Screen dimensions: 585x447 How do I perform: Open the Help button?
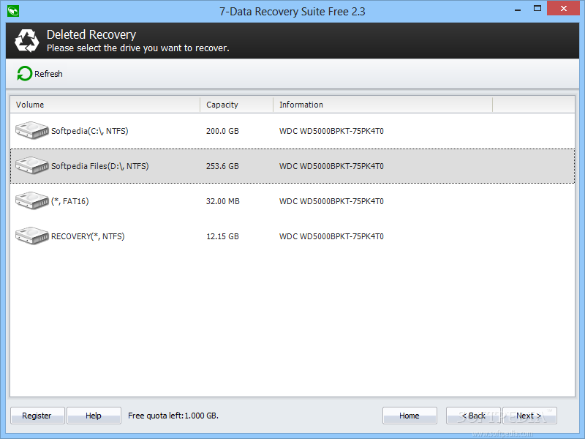(94, 416)
